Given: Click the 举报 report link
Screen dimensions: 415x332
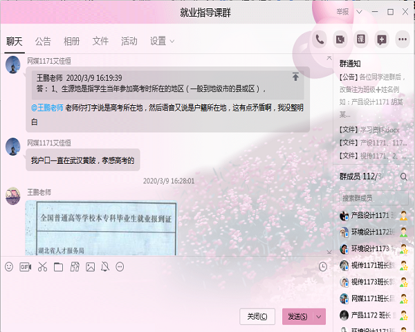Looking at the screenshot, I should [x=342, y=12].
